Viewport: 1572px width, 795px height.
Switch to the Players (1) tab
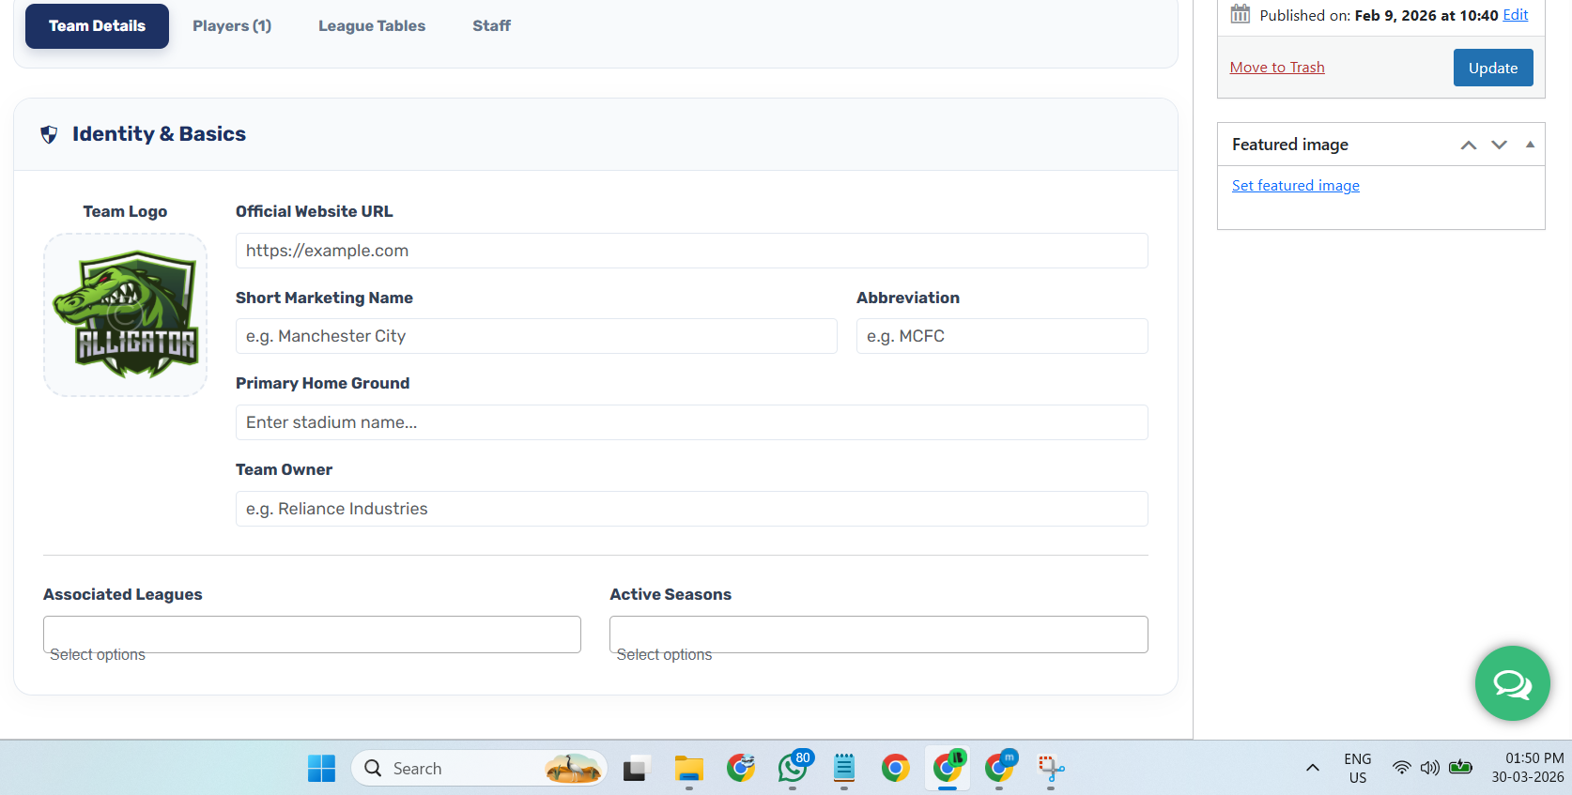tap(232, 26)
